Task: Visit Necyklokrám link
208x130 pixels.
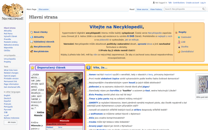Action: pyautogui.click(x=41, y=51)
